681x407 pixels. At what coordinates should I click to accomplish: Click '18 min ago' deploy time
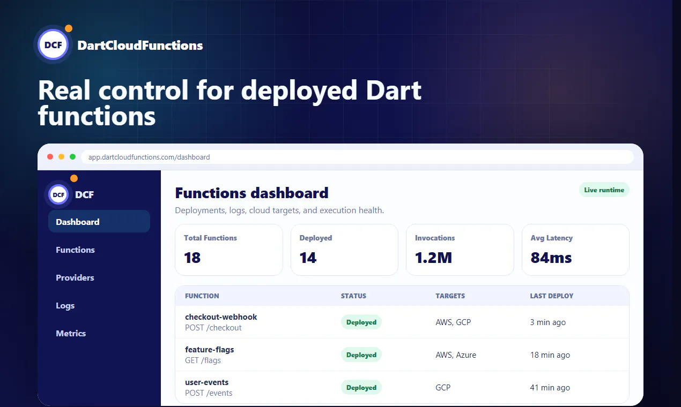(x=550, y=355)
